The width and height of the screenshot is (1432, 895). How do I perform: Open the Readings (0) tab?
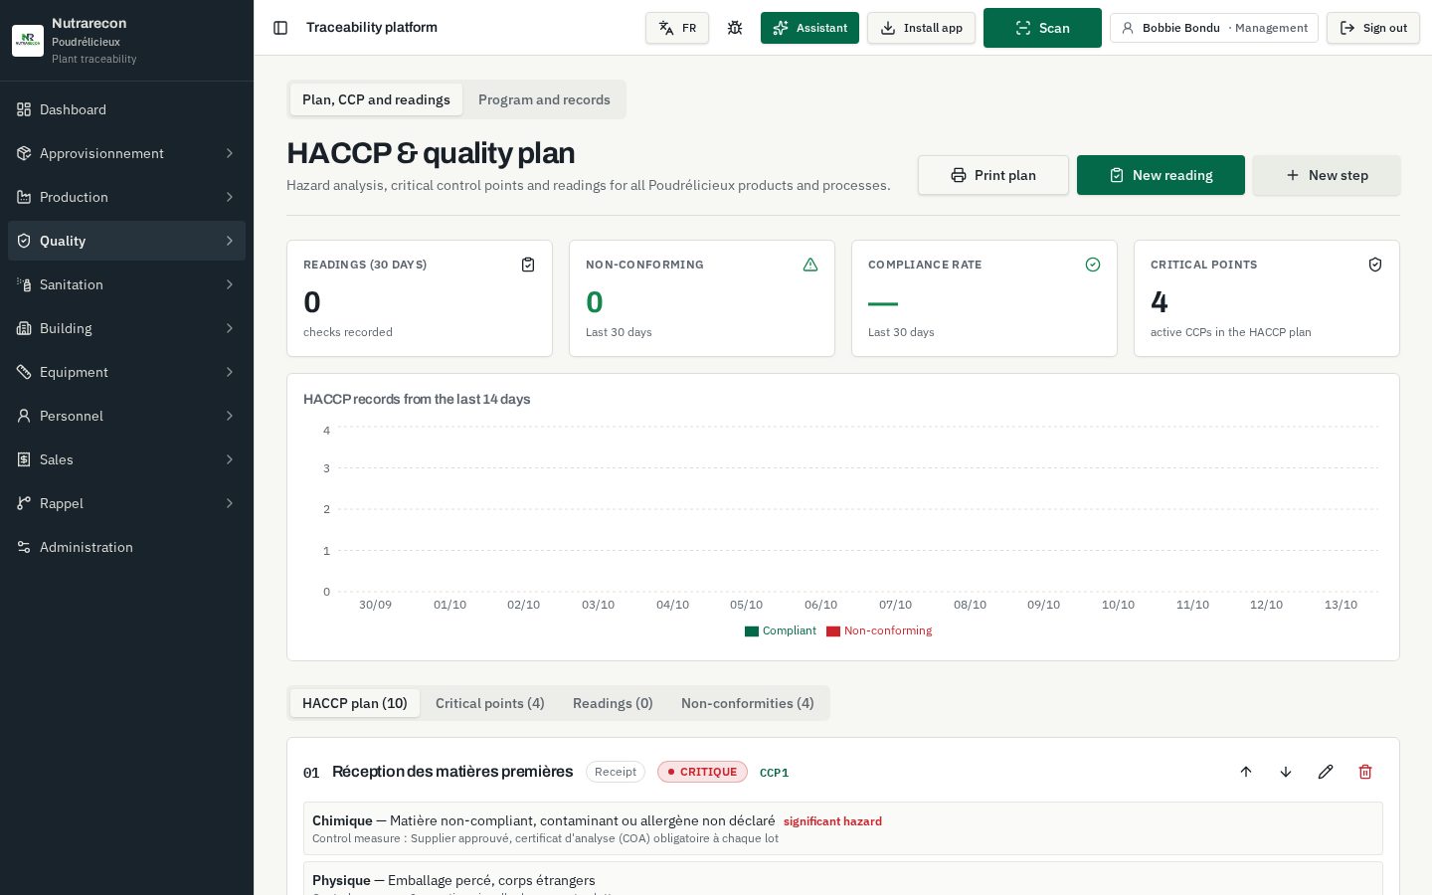(x=613, y=703)
